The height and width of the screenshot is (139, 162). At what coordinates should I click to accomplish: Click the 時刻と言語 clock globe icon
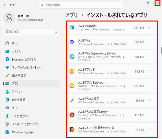[x=7, y=100]
